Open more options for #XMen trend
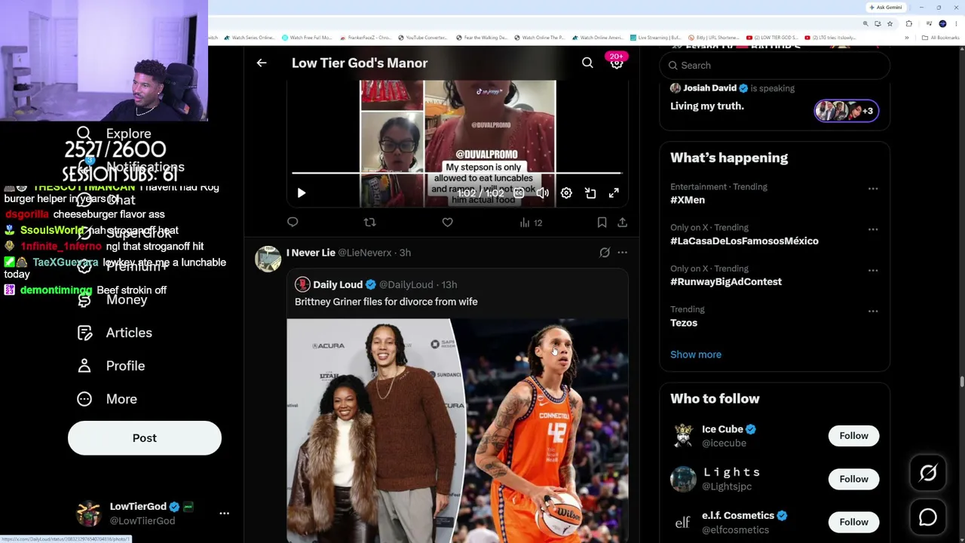Image resolution: width=965 pixels, height=543 pixels. point(873,188)
